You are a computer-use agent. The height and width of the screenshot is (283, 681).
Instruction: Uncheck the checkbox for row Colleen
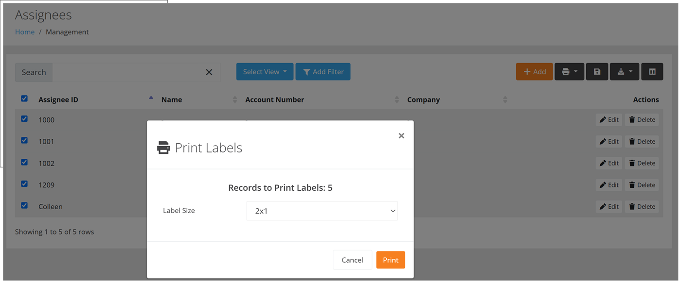tap(24, 206)
